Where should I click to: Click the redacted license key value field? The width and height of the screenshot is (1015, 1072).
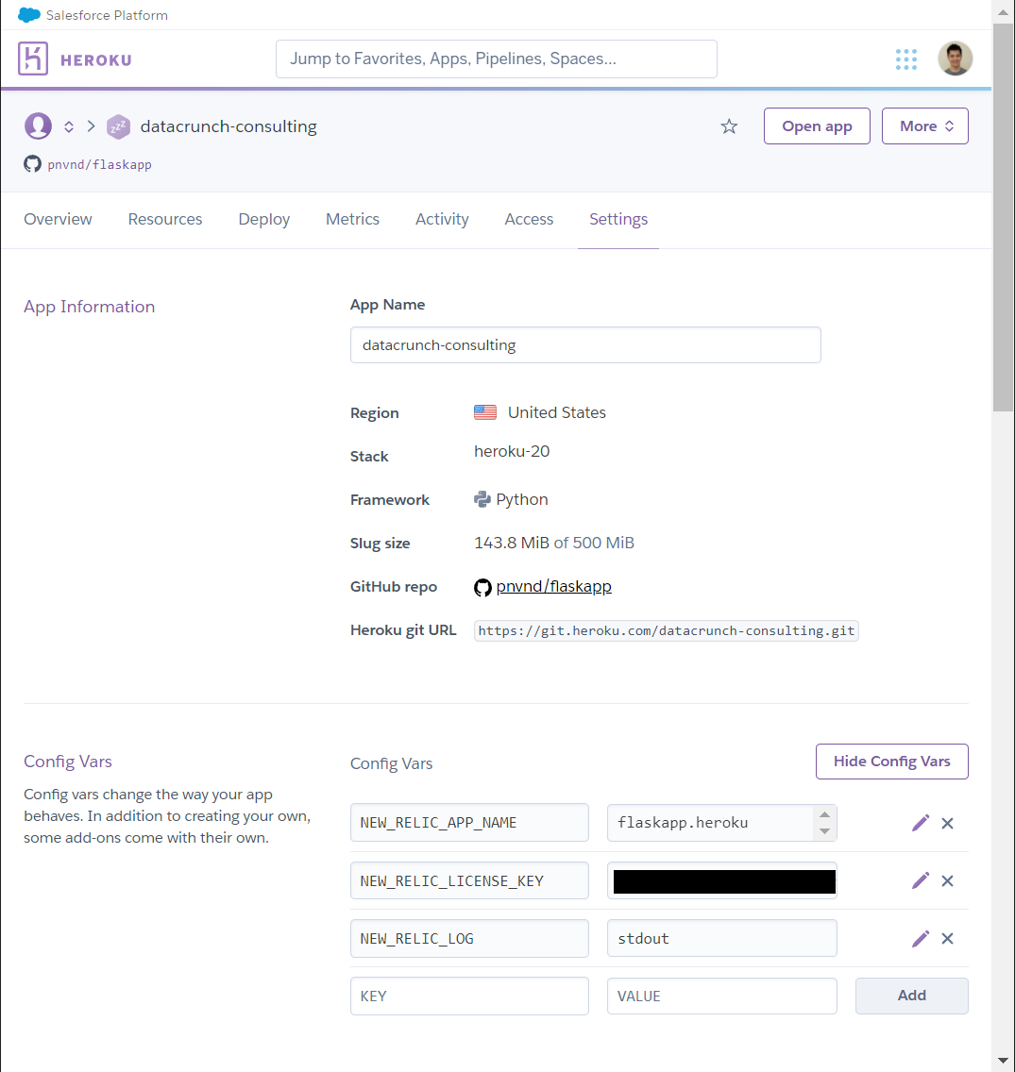point(722,880)
